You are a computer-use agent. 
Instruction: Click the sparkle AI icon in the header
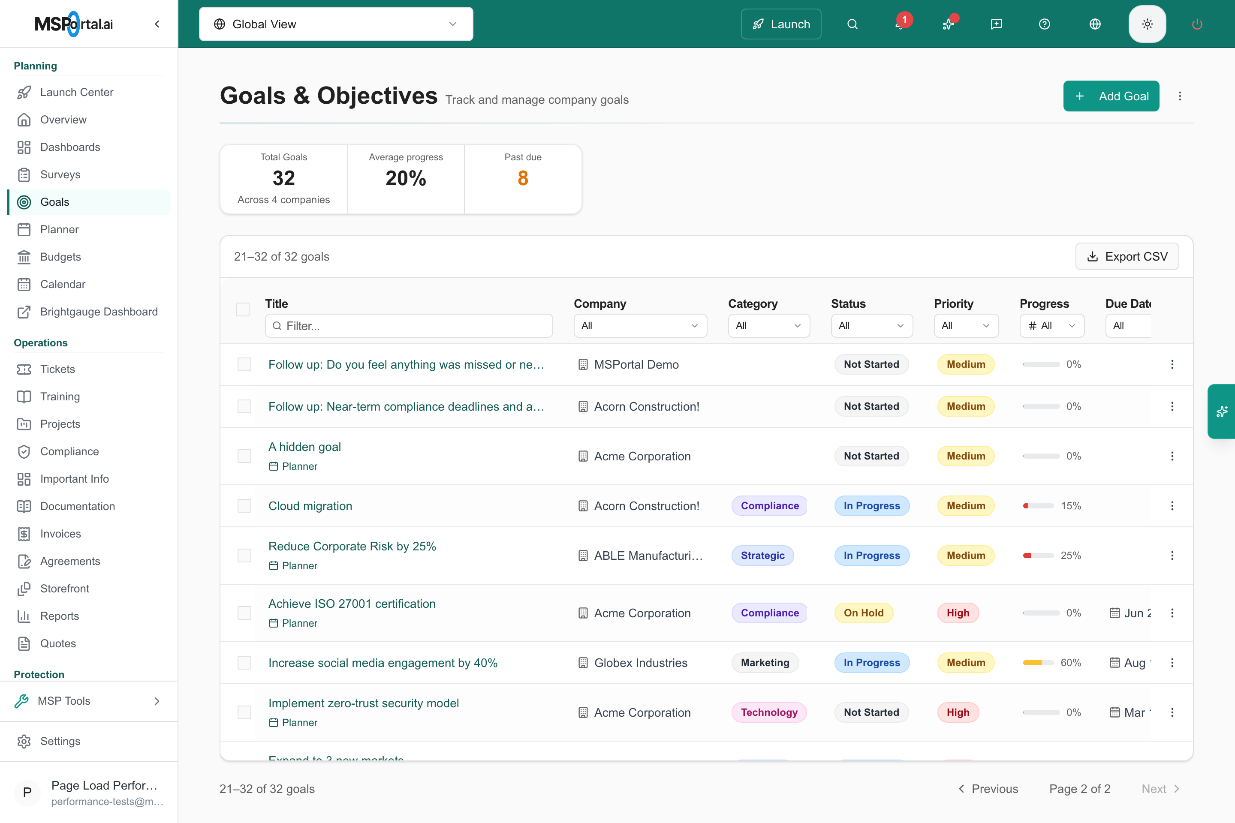[948, 24]
